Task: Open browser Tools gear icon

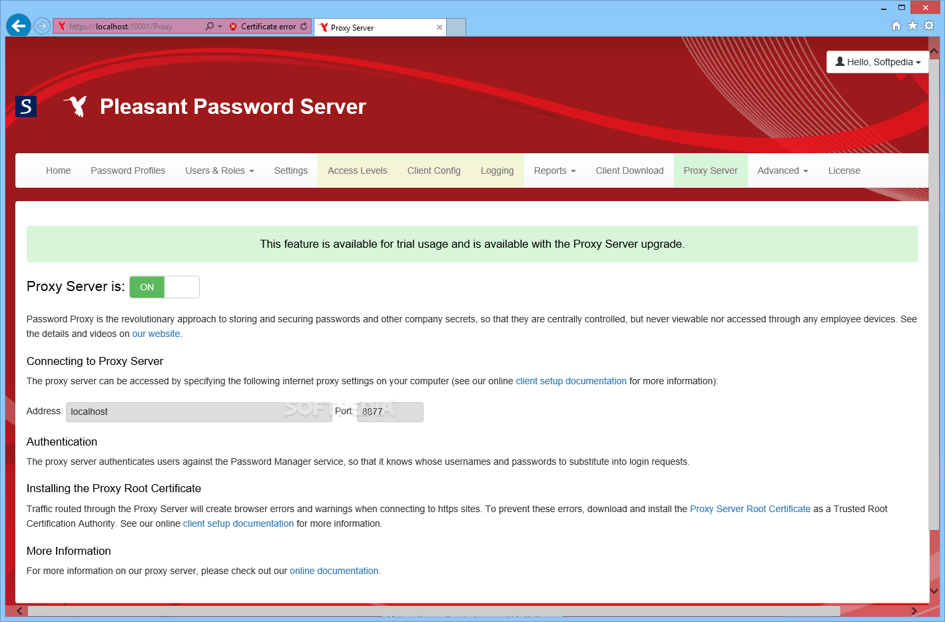Action: tap(930, 25)
